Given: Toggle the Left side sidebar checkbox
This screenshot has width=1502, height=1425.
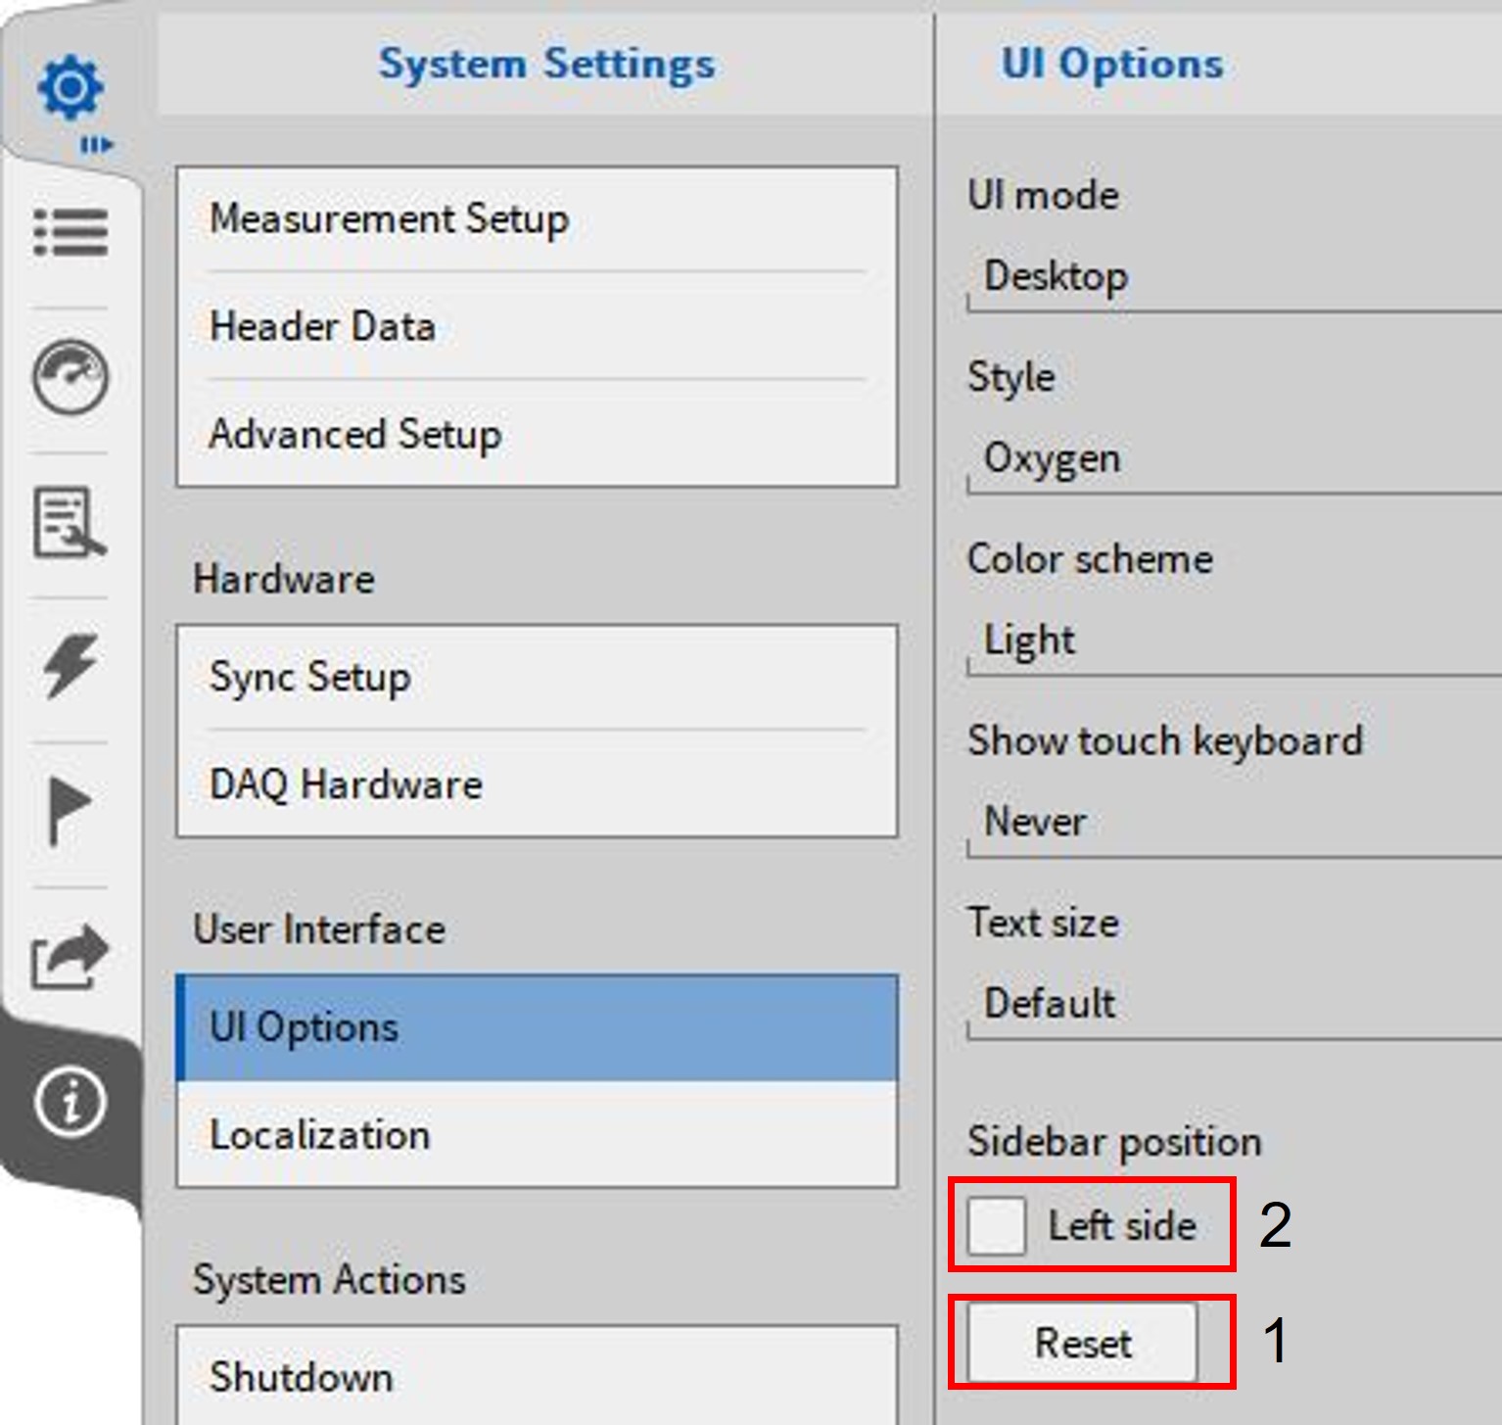Looking at the screenshot, I should point(996,1225).
